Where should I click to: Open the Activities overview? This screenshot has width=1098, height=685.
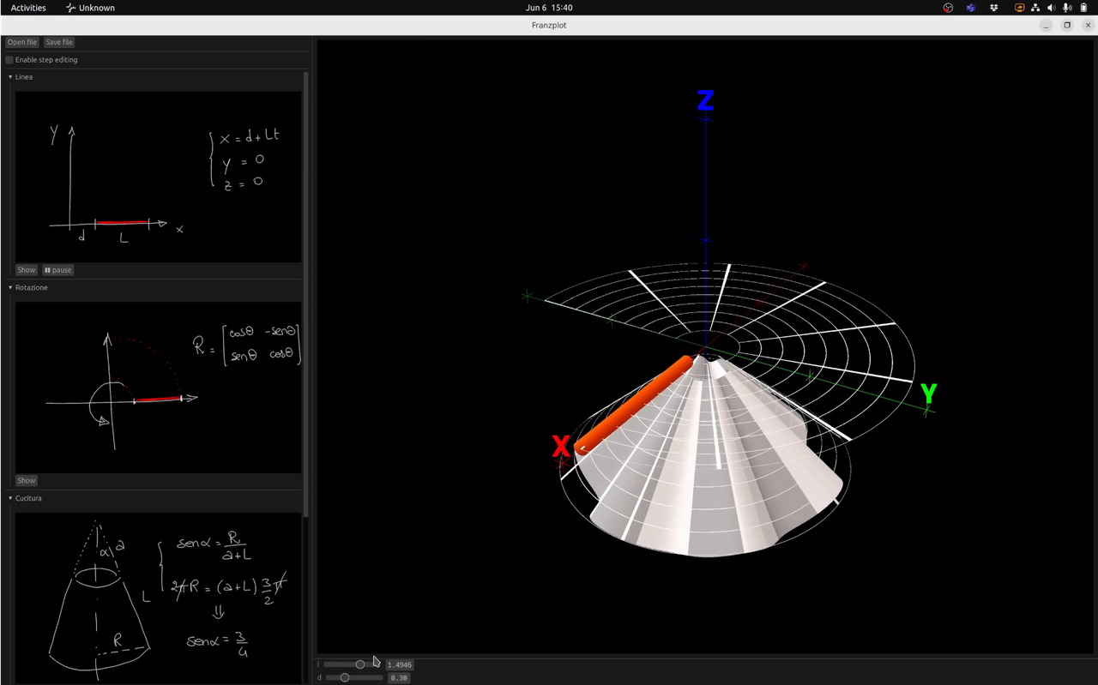point(28,8)
